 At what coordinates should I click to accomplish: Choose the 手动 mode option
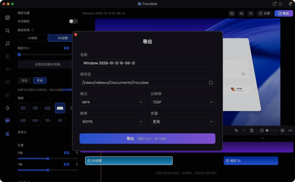coord(40,80)
